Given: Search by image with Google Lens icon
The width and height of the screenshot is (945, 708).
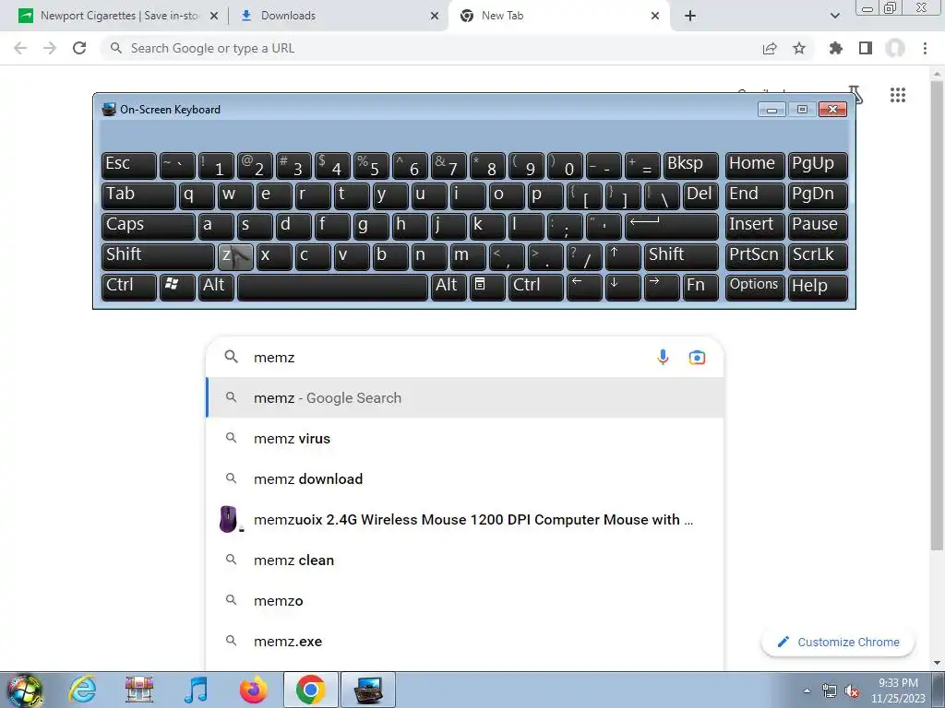Looking at the screenshot, I should point(697,357).
